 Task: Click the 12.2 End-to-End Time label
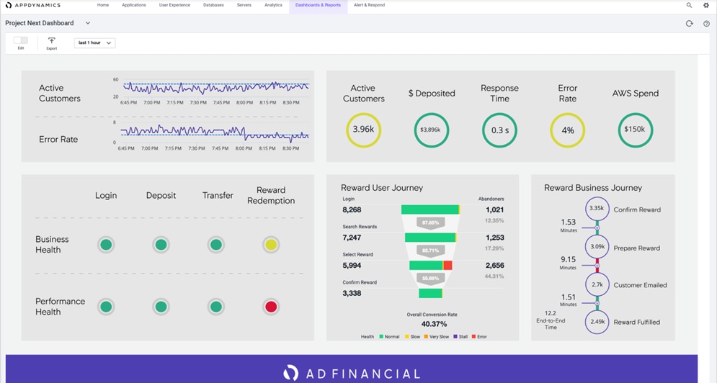[x=551, y=320]
